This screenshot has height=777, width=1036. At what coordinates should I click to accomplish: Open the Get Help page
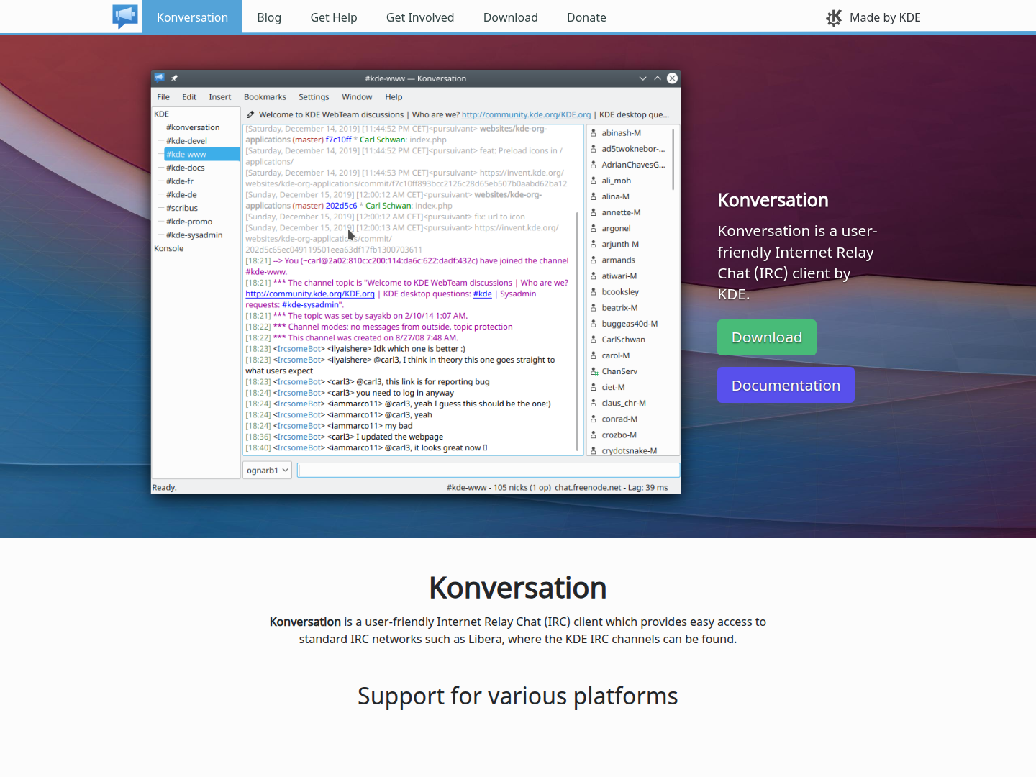pos(334,17)
